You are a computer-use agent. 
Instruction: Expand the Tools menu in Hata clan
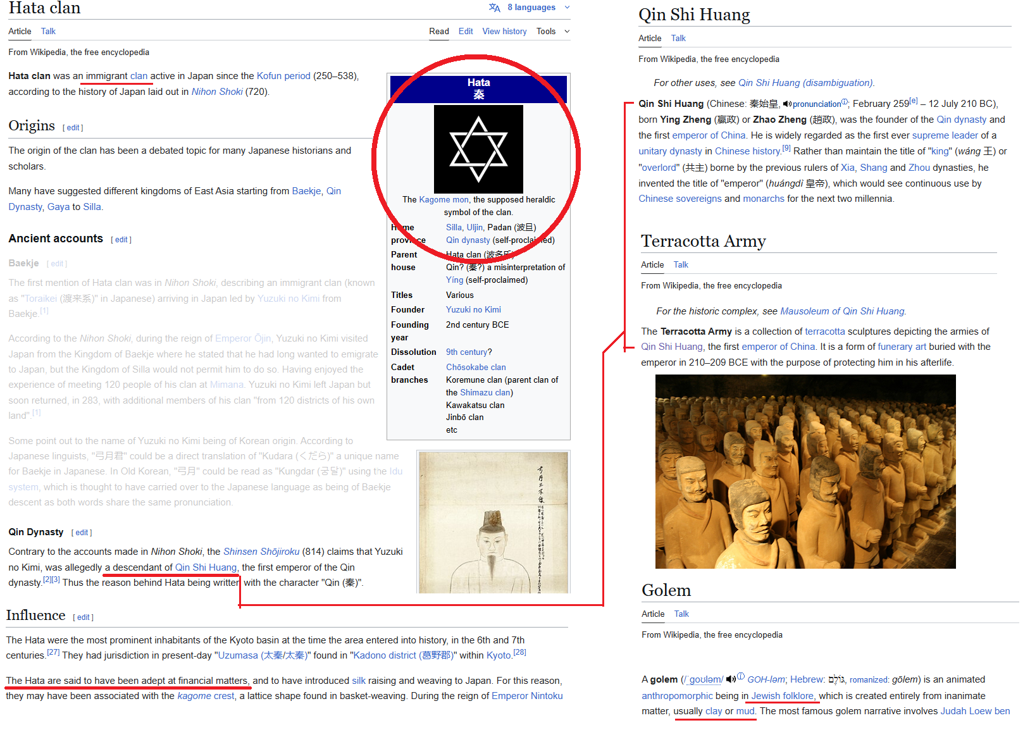pos(553,31)
